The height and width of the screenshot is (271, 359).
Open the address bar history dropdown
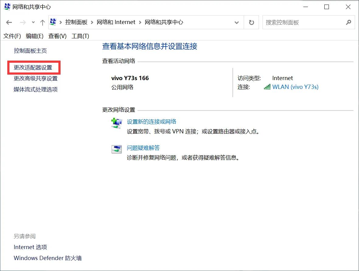point(237,22)
